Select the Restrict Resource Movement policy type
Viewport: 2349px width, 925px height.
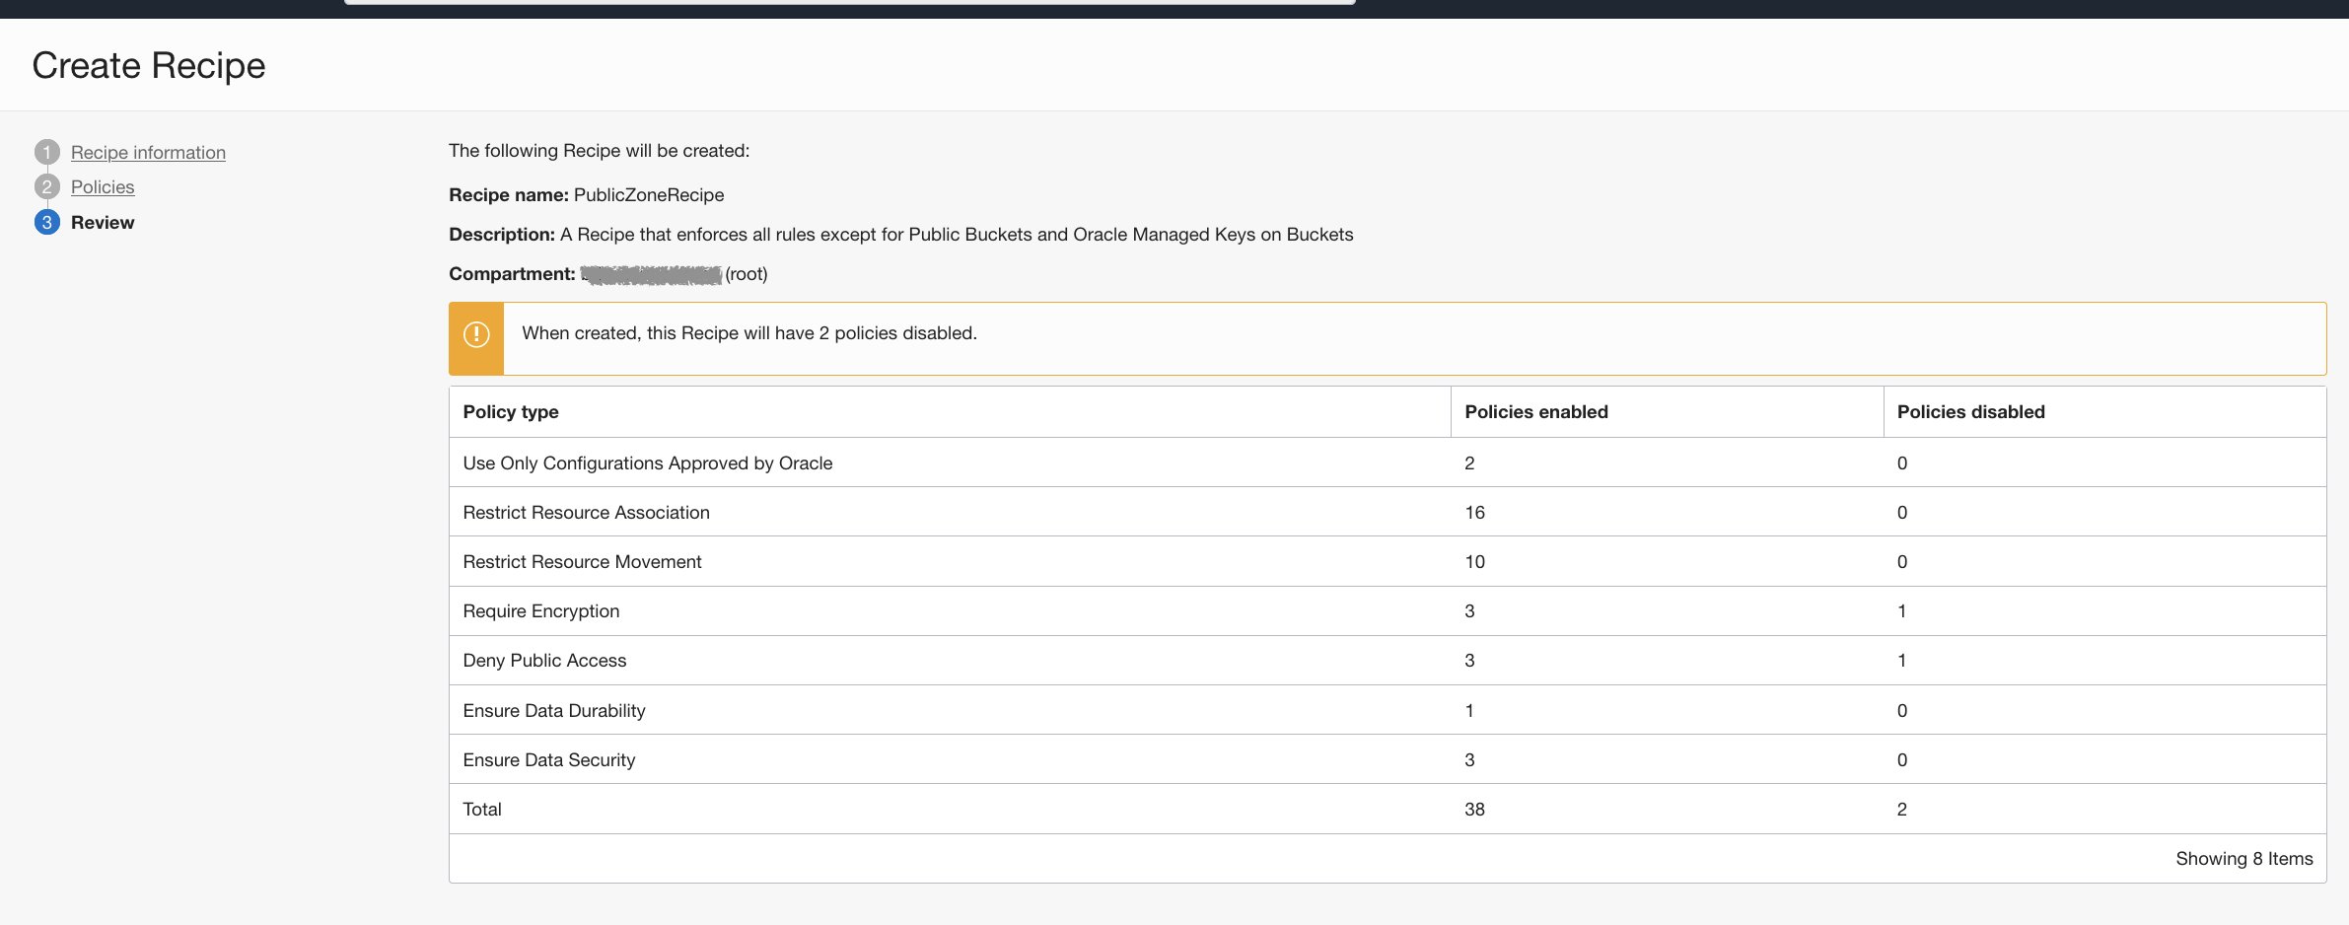(582, 562)
